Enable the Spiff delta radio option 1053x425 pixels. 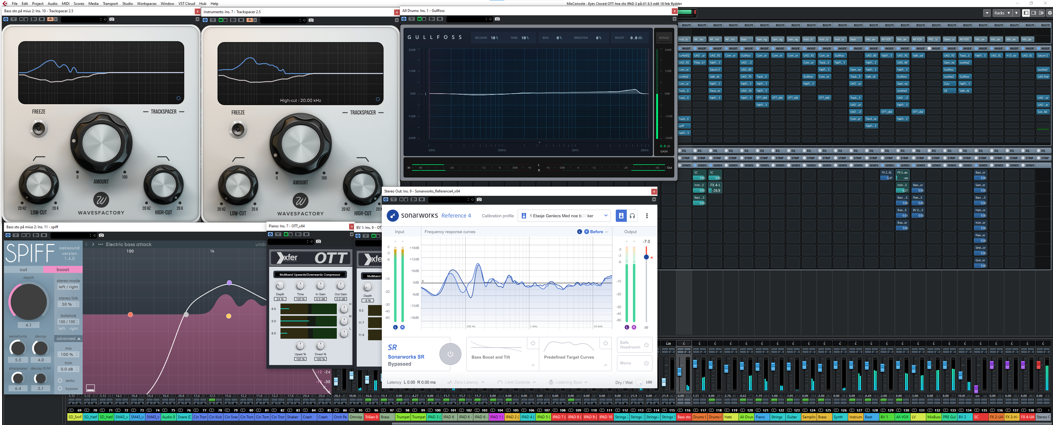point(60,380)
